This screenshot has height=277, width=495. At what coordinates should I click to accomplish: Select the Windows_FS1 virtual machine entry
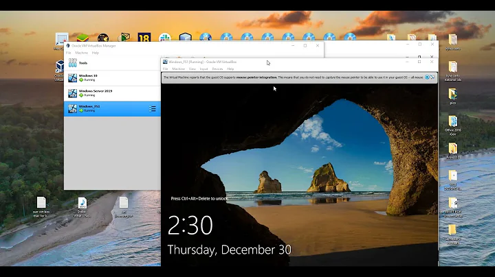click(112, 108)
